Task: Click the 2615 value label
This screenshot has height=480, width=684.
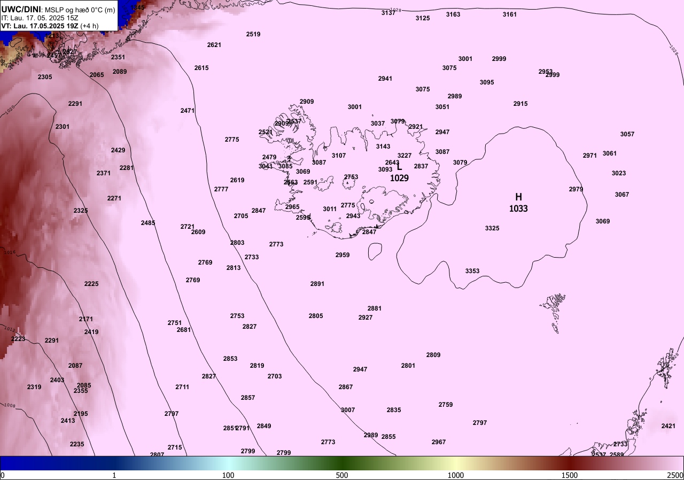Action: pyautogui.click(x=201, y=68)
